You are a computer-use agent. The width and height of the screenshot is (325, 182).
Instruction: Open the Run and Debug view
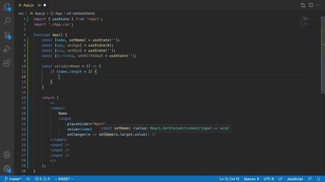(x=7, y=49)
